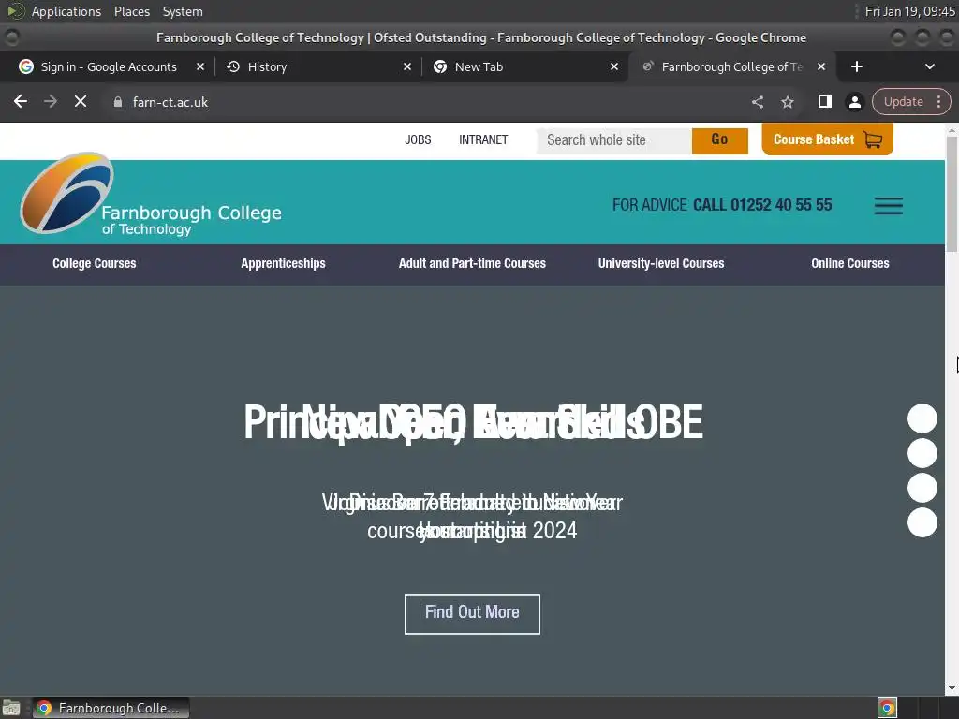This screenshot has width=959, height=719.
Task: Open Adult and Part-time Courses
Action: click(x=472, y=263)
